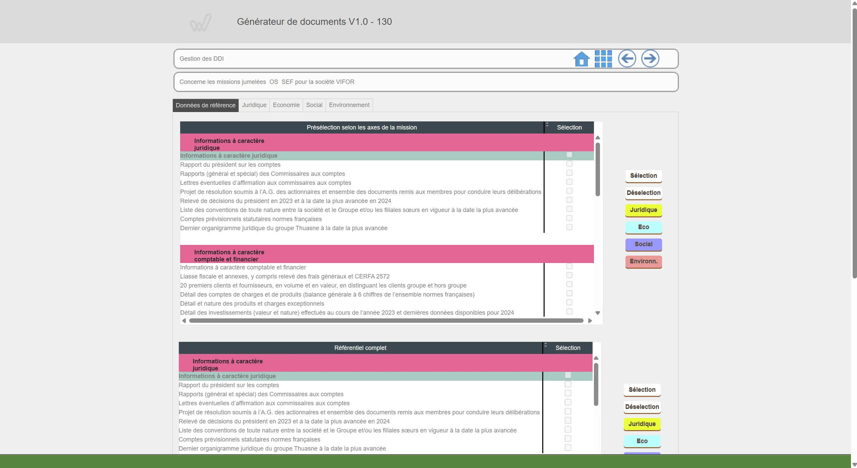Switch to the Juridique tab
The height and width of the screenshot is (468, 857).
(x=254, y=105)
